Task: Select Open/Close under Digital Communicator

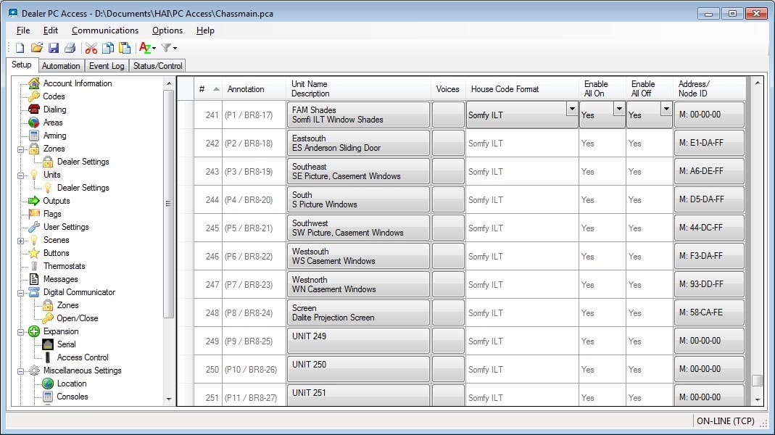Action: coord(77,318)
